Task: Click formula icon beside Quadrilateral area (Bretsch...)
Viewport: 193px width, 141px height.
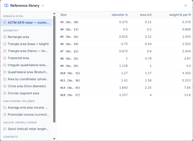Action: coord(5,72)
